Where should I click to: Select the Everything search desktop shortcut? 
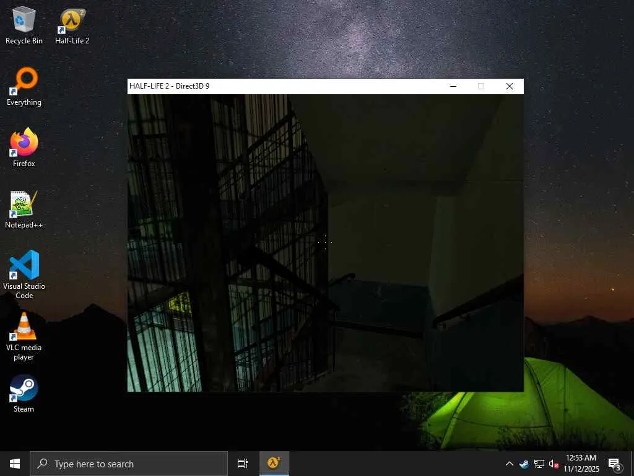(x=24, y=87)
